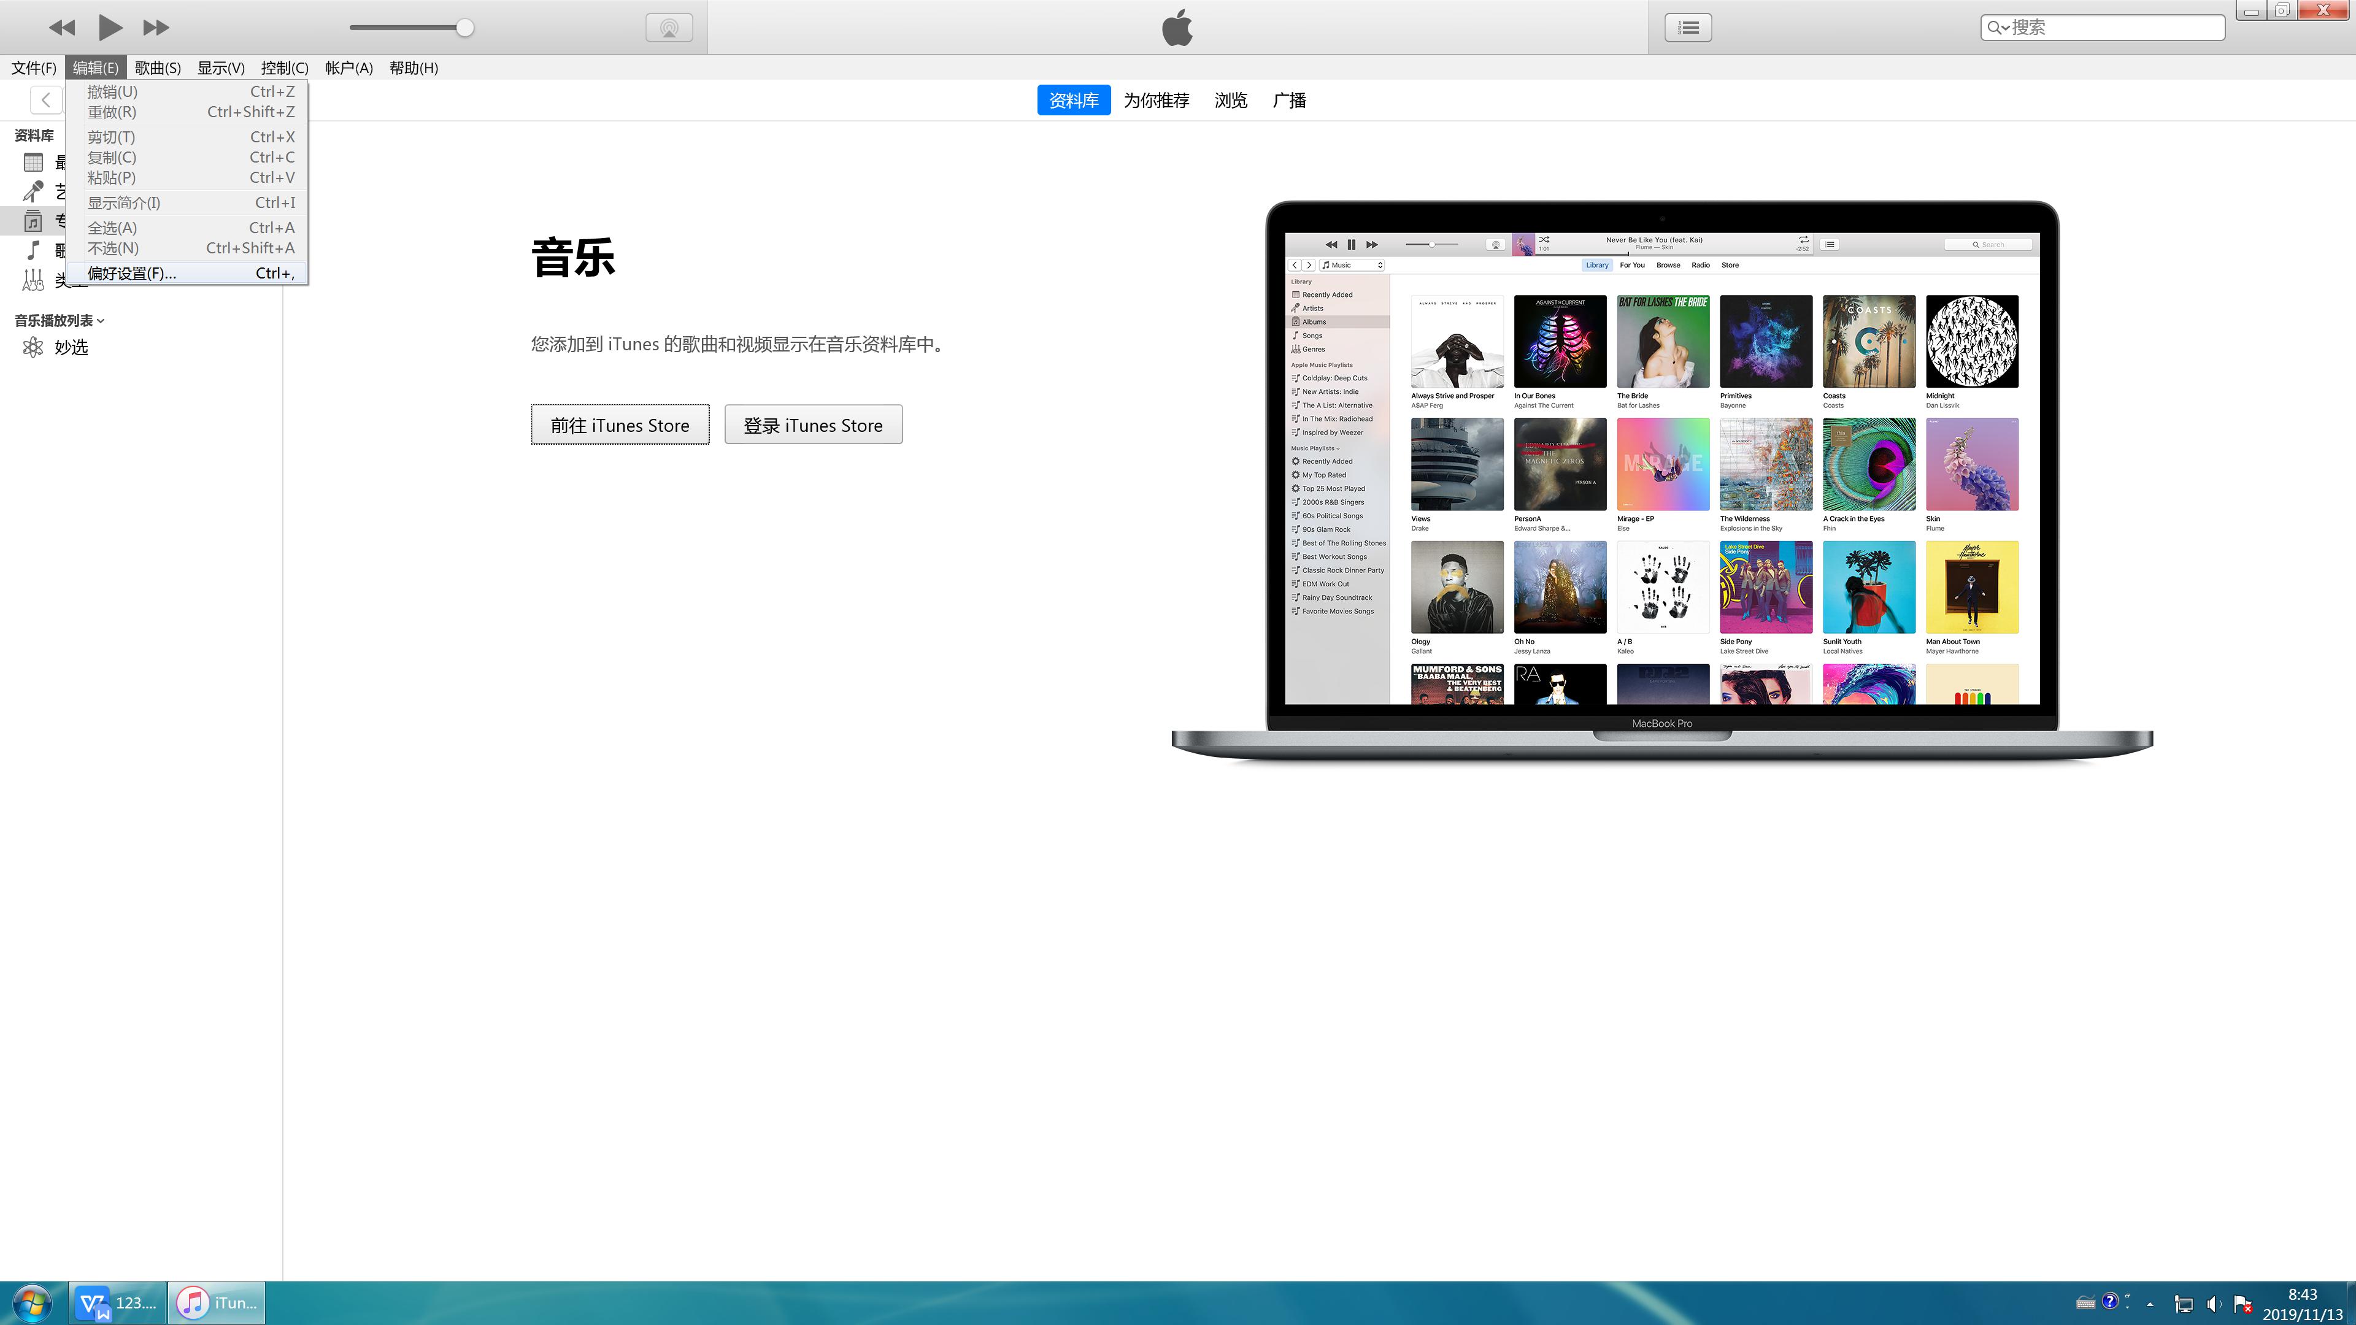Open the Windows Start button
2356x1325 pixels.
click(x=32, y=1302)
